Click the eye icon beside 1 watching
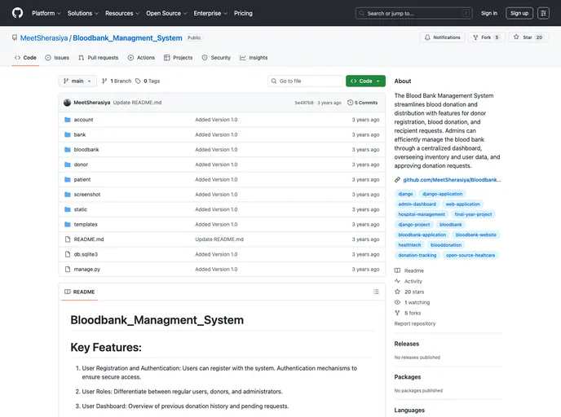This screenshot has width=561, height=417. [397, 302]
